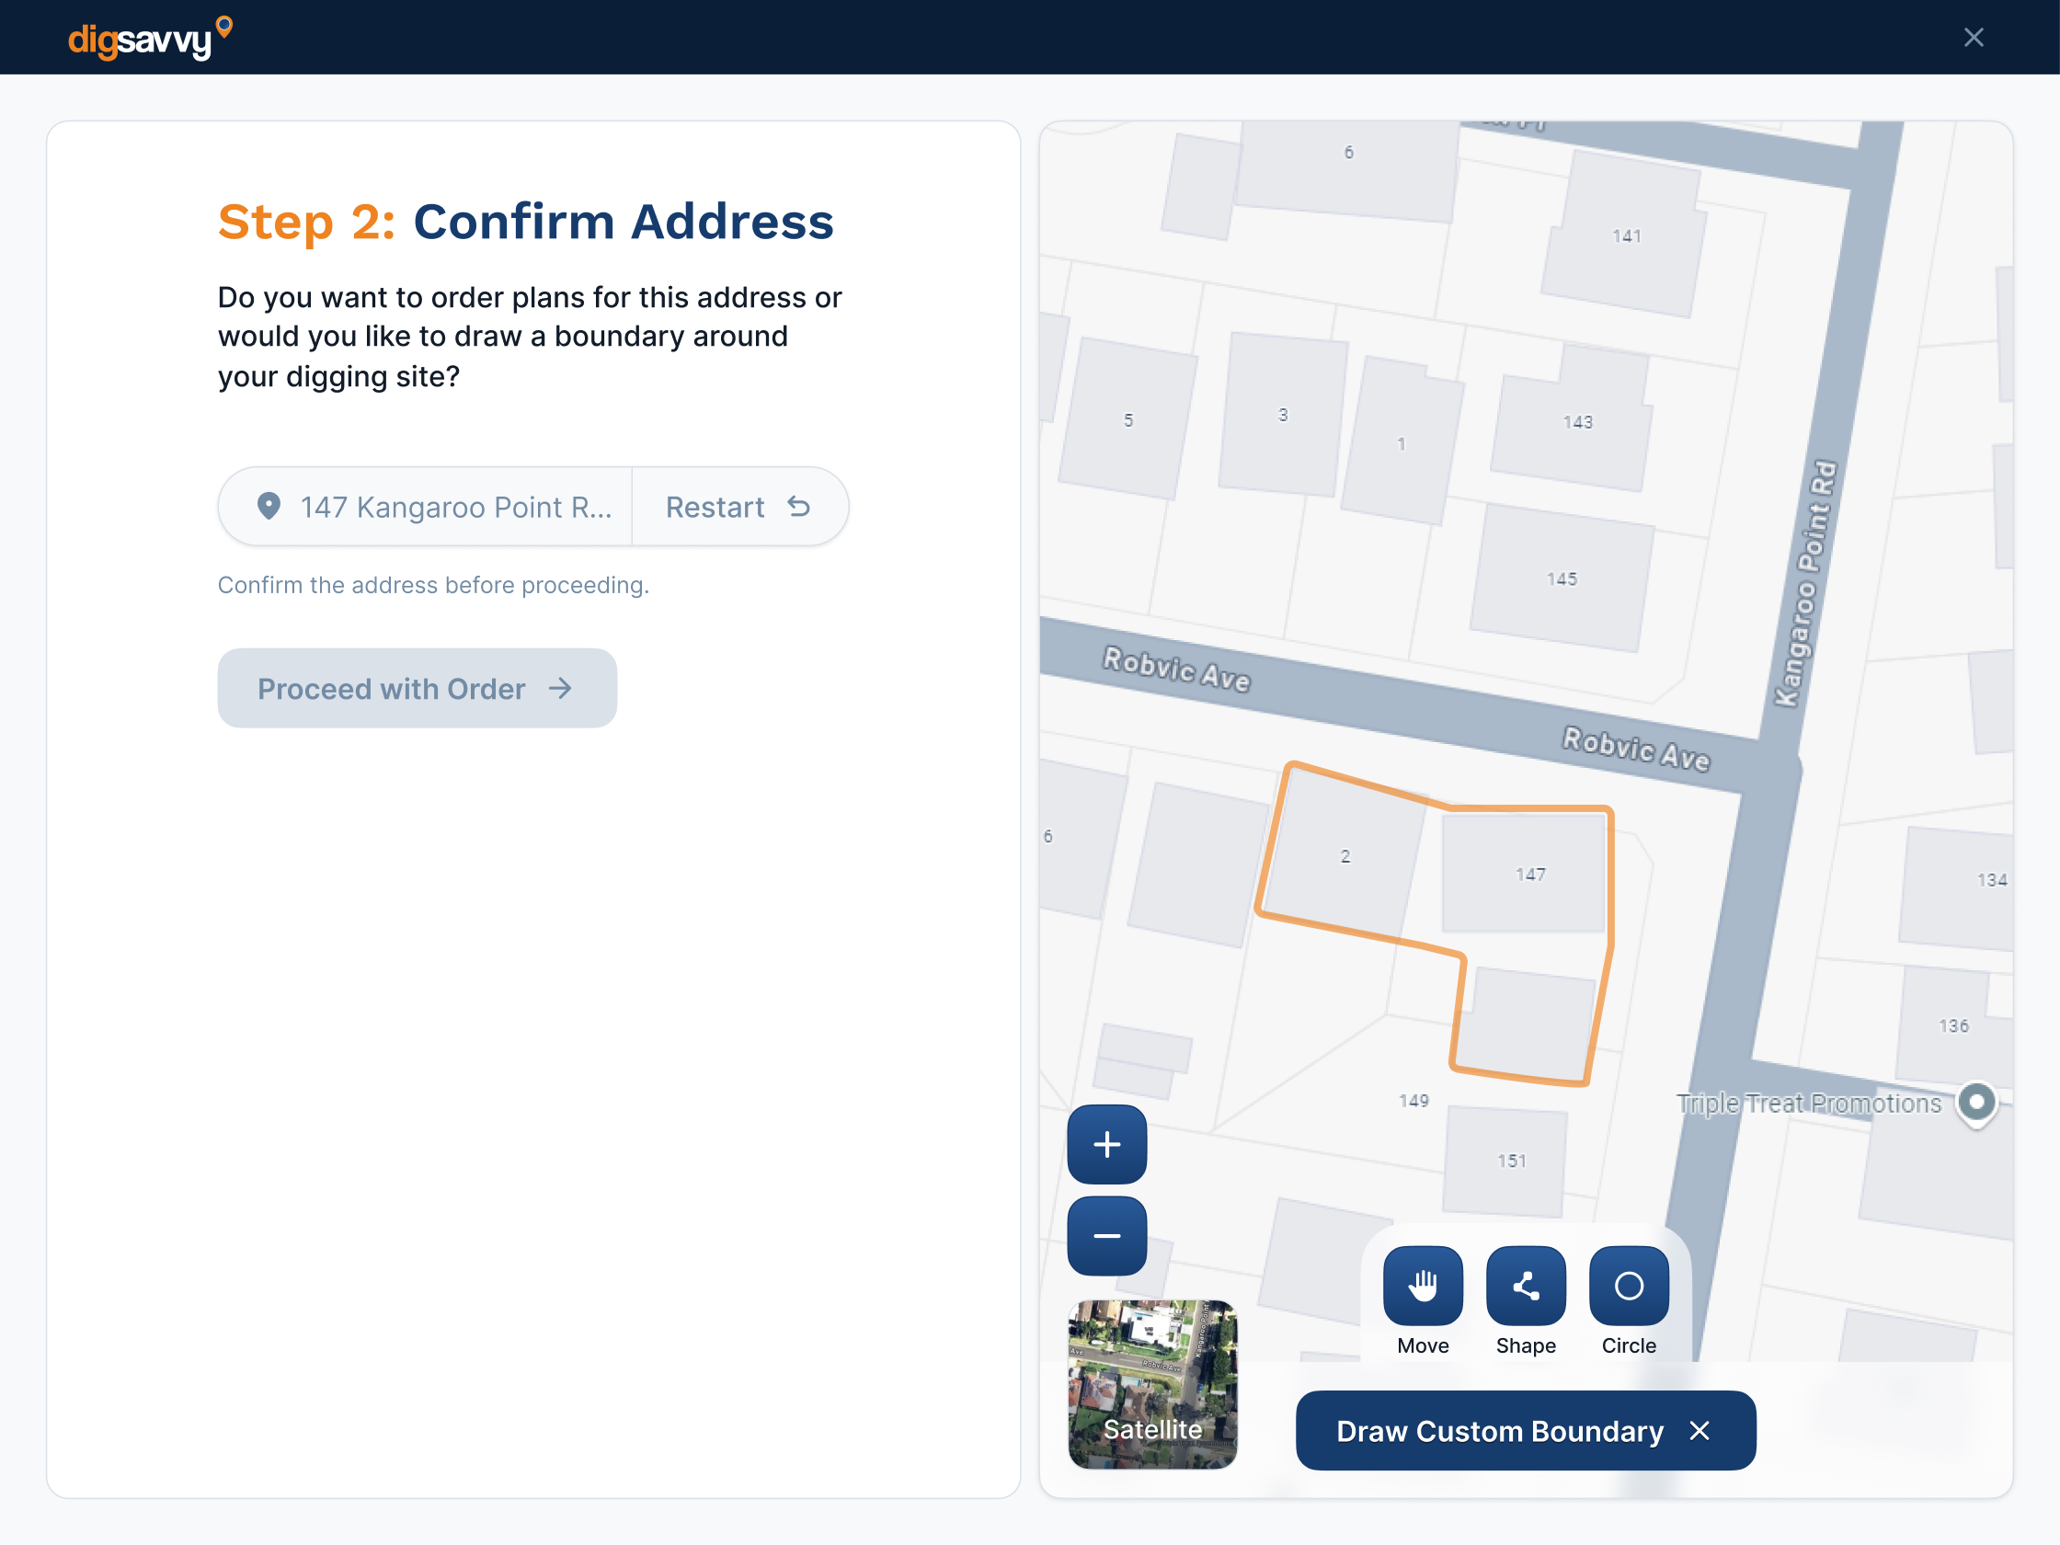Screen dimensions: 2060x1545
Task: Switch map to Satellite view
Action: pyautogui.click(x=1152, y=1383)
